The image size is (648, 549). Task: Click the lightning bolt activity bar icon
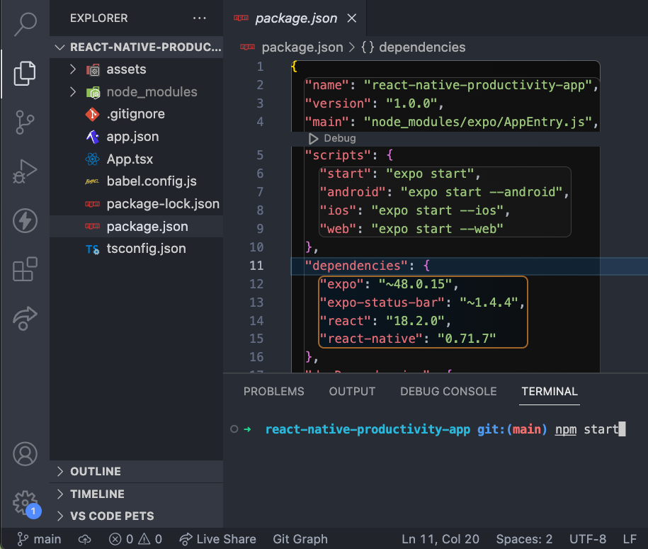[x=25, y=221]
